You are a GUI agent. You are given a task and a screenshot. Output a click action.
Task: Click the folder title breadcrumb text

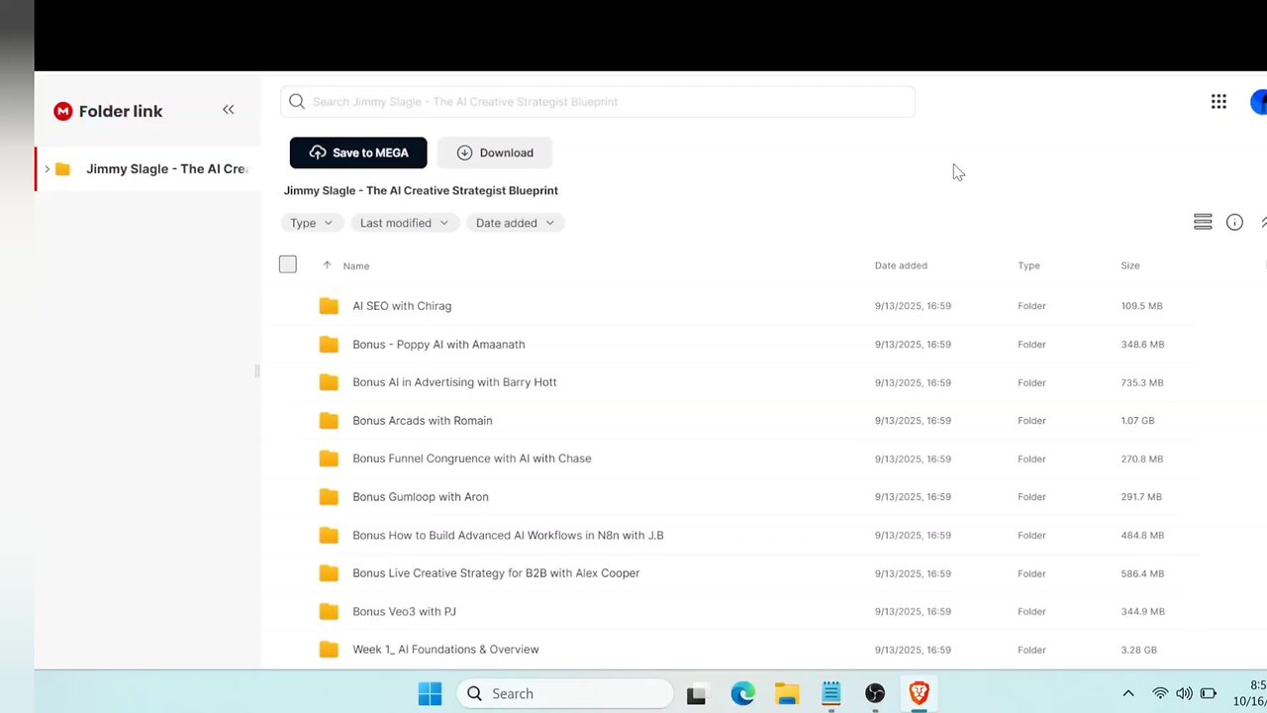click(421, 190)
